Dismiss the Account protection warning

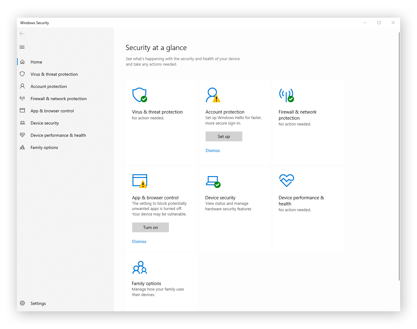(x=213, y=150)
